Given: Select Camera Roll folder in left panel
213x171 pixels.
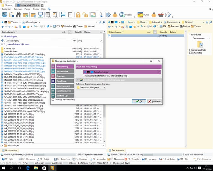Looking at the screenshot, I should (x=9, y=48).
